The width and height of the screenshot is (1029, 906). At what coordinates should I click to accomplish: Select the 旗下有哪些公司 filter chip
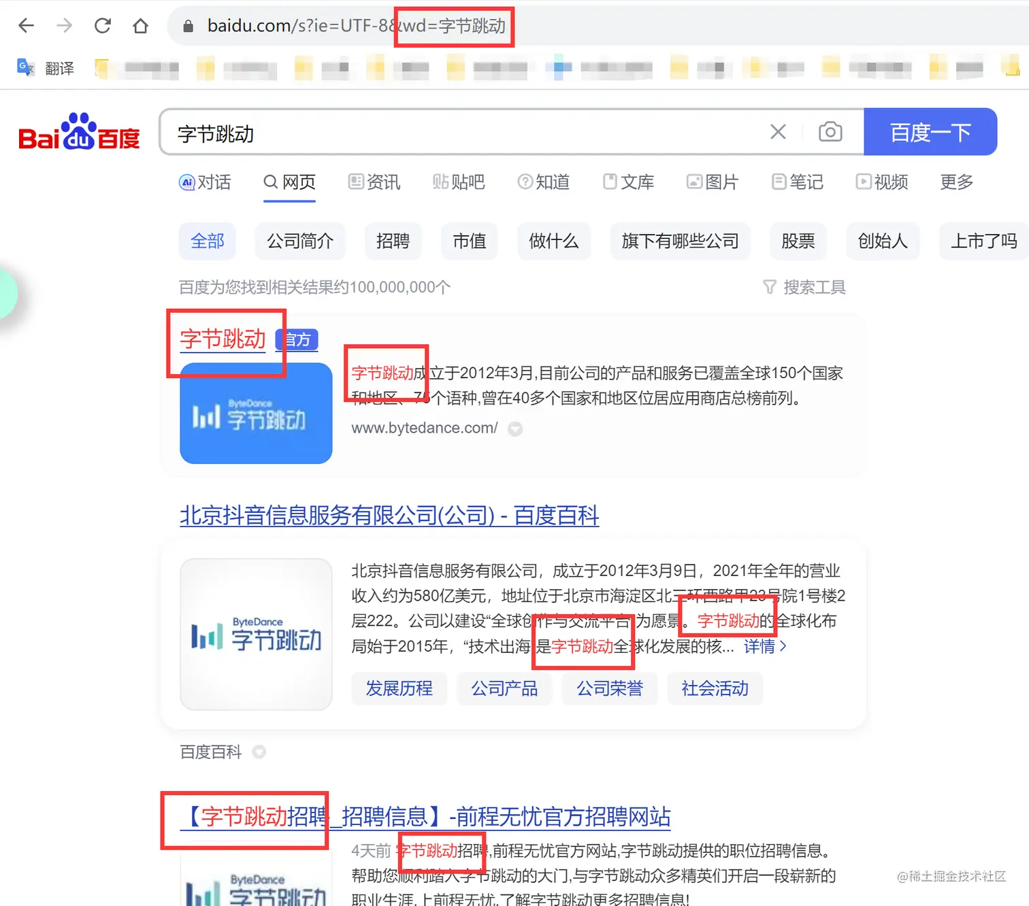point(680,241)
